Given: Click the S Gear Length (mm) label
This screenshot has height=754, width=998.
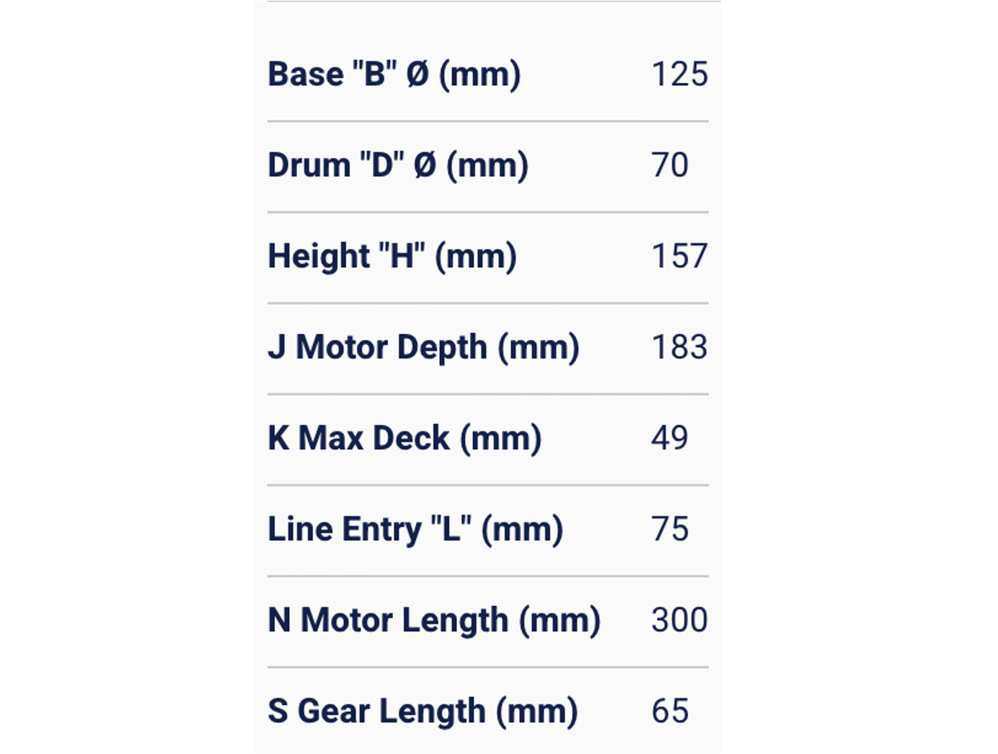Looking at the screenshot, I should tap(423, 711).
